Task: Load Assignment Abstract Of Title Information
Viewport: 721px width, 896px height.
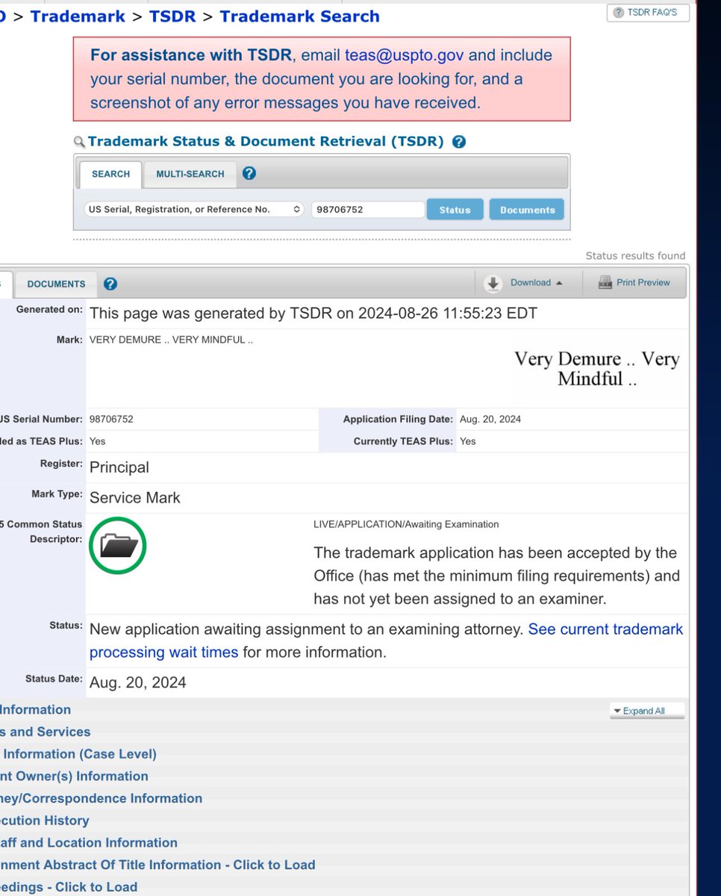Action: 157,865
